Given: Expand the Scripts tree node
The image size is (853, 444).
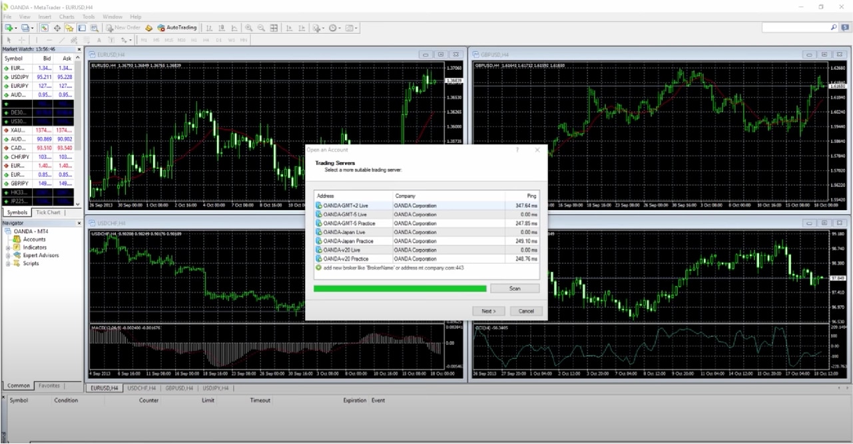Looking at the screenshot, I should 9,263.
